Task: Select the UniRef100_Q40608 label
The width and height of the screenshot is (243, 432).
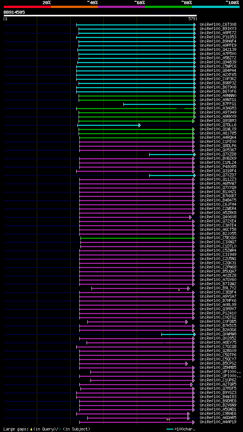Action: (218, 218)
